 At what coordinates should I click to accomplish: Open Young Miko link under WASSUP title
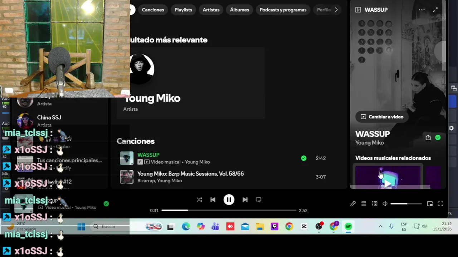click(369, 142)
